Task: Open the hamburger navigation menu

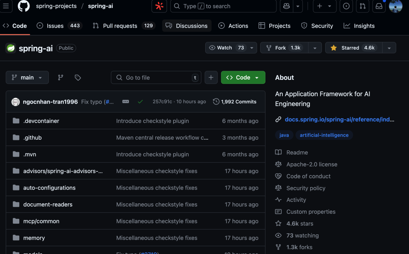Action: (x=6, y=6)
